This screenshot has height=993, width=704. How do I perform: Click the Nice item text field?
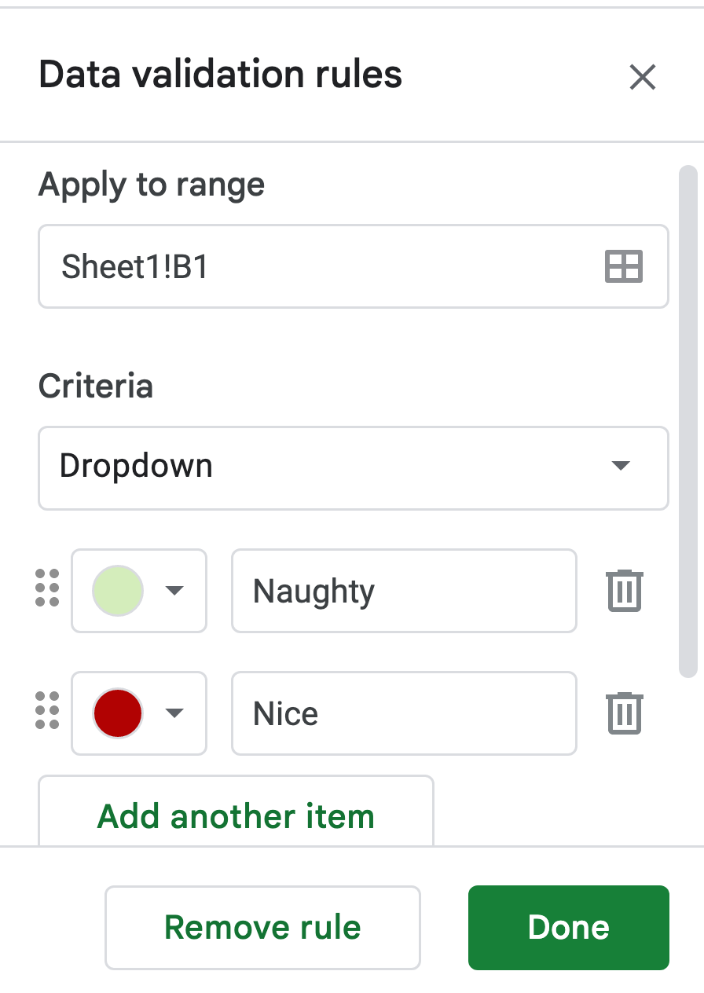404,713
